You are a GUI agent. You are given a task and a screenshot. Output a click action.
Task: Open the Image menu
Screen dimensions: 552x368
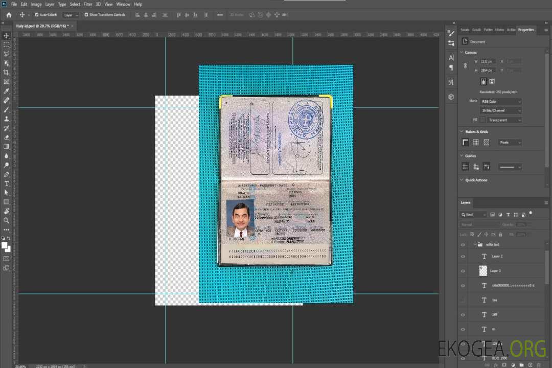pos(36,4)
